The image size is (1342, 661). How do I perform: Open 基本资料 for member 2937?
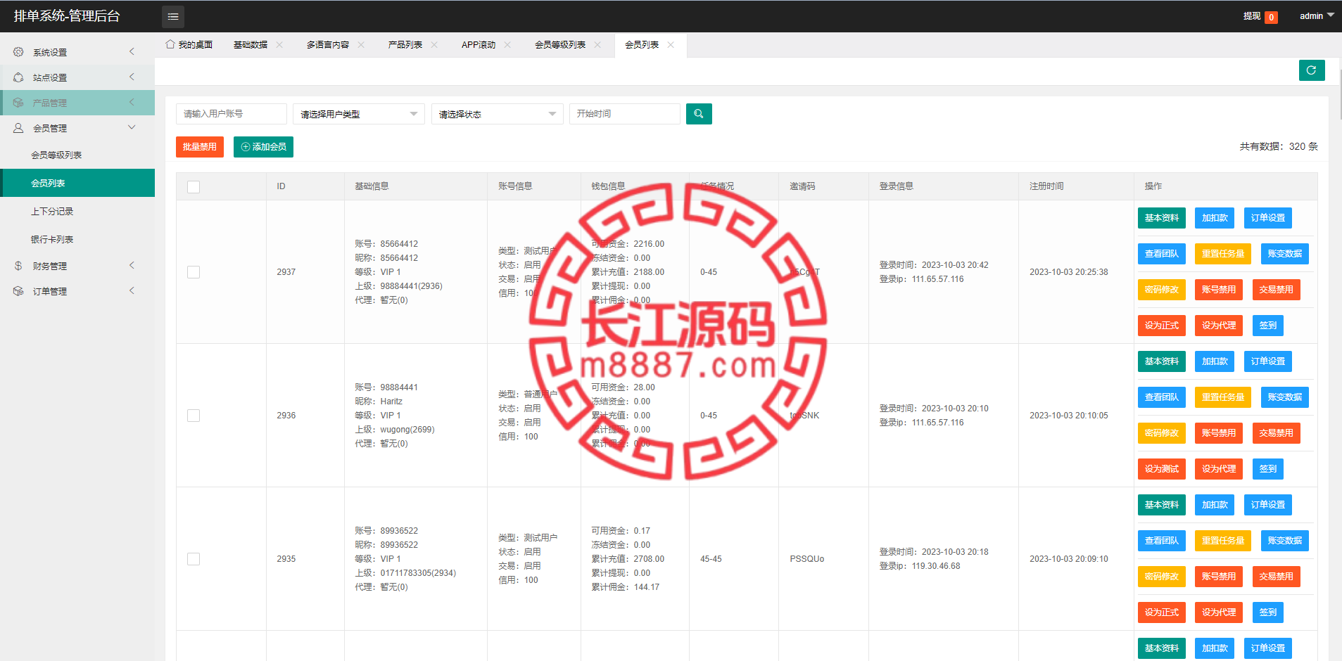(x=1162, y=218)
